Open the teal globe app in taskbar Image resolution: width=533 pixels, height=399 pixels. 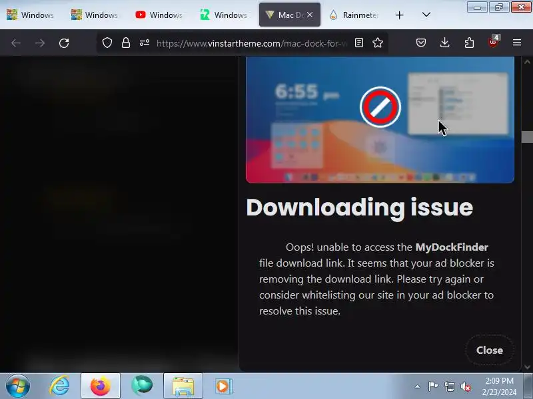pos(142,386)
